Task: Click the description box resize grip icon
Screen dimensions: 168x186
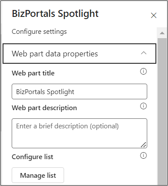Action: (143, 145)
